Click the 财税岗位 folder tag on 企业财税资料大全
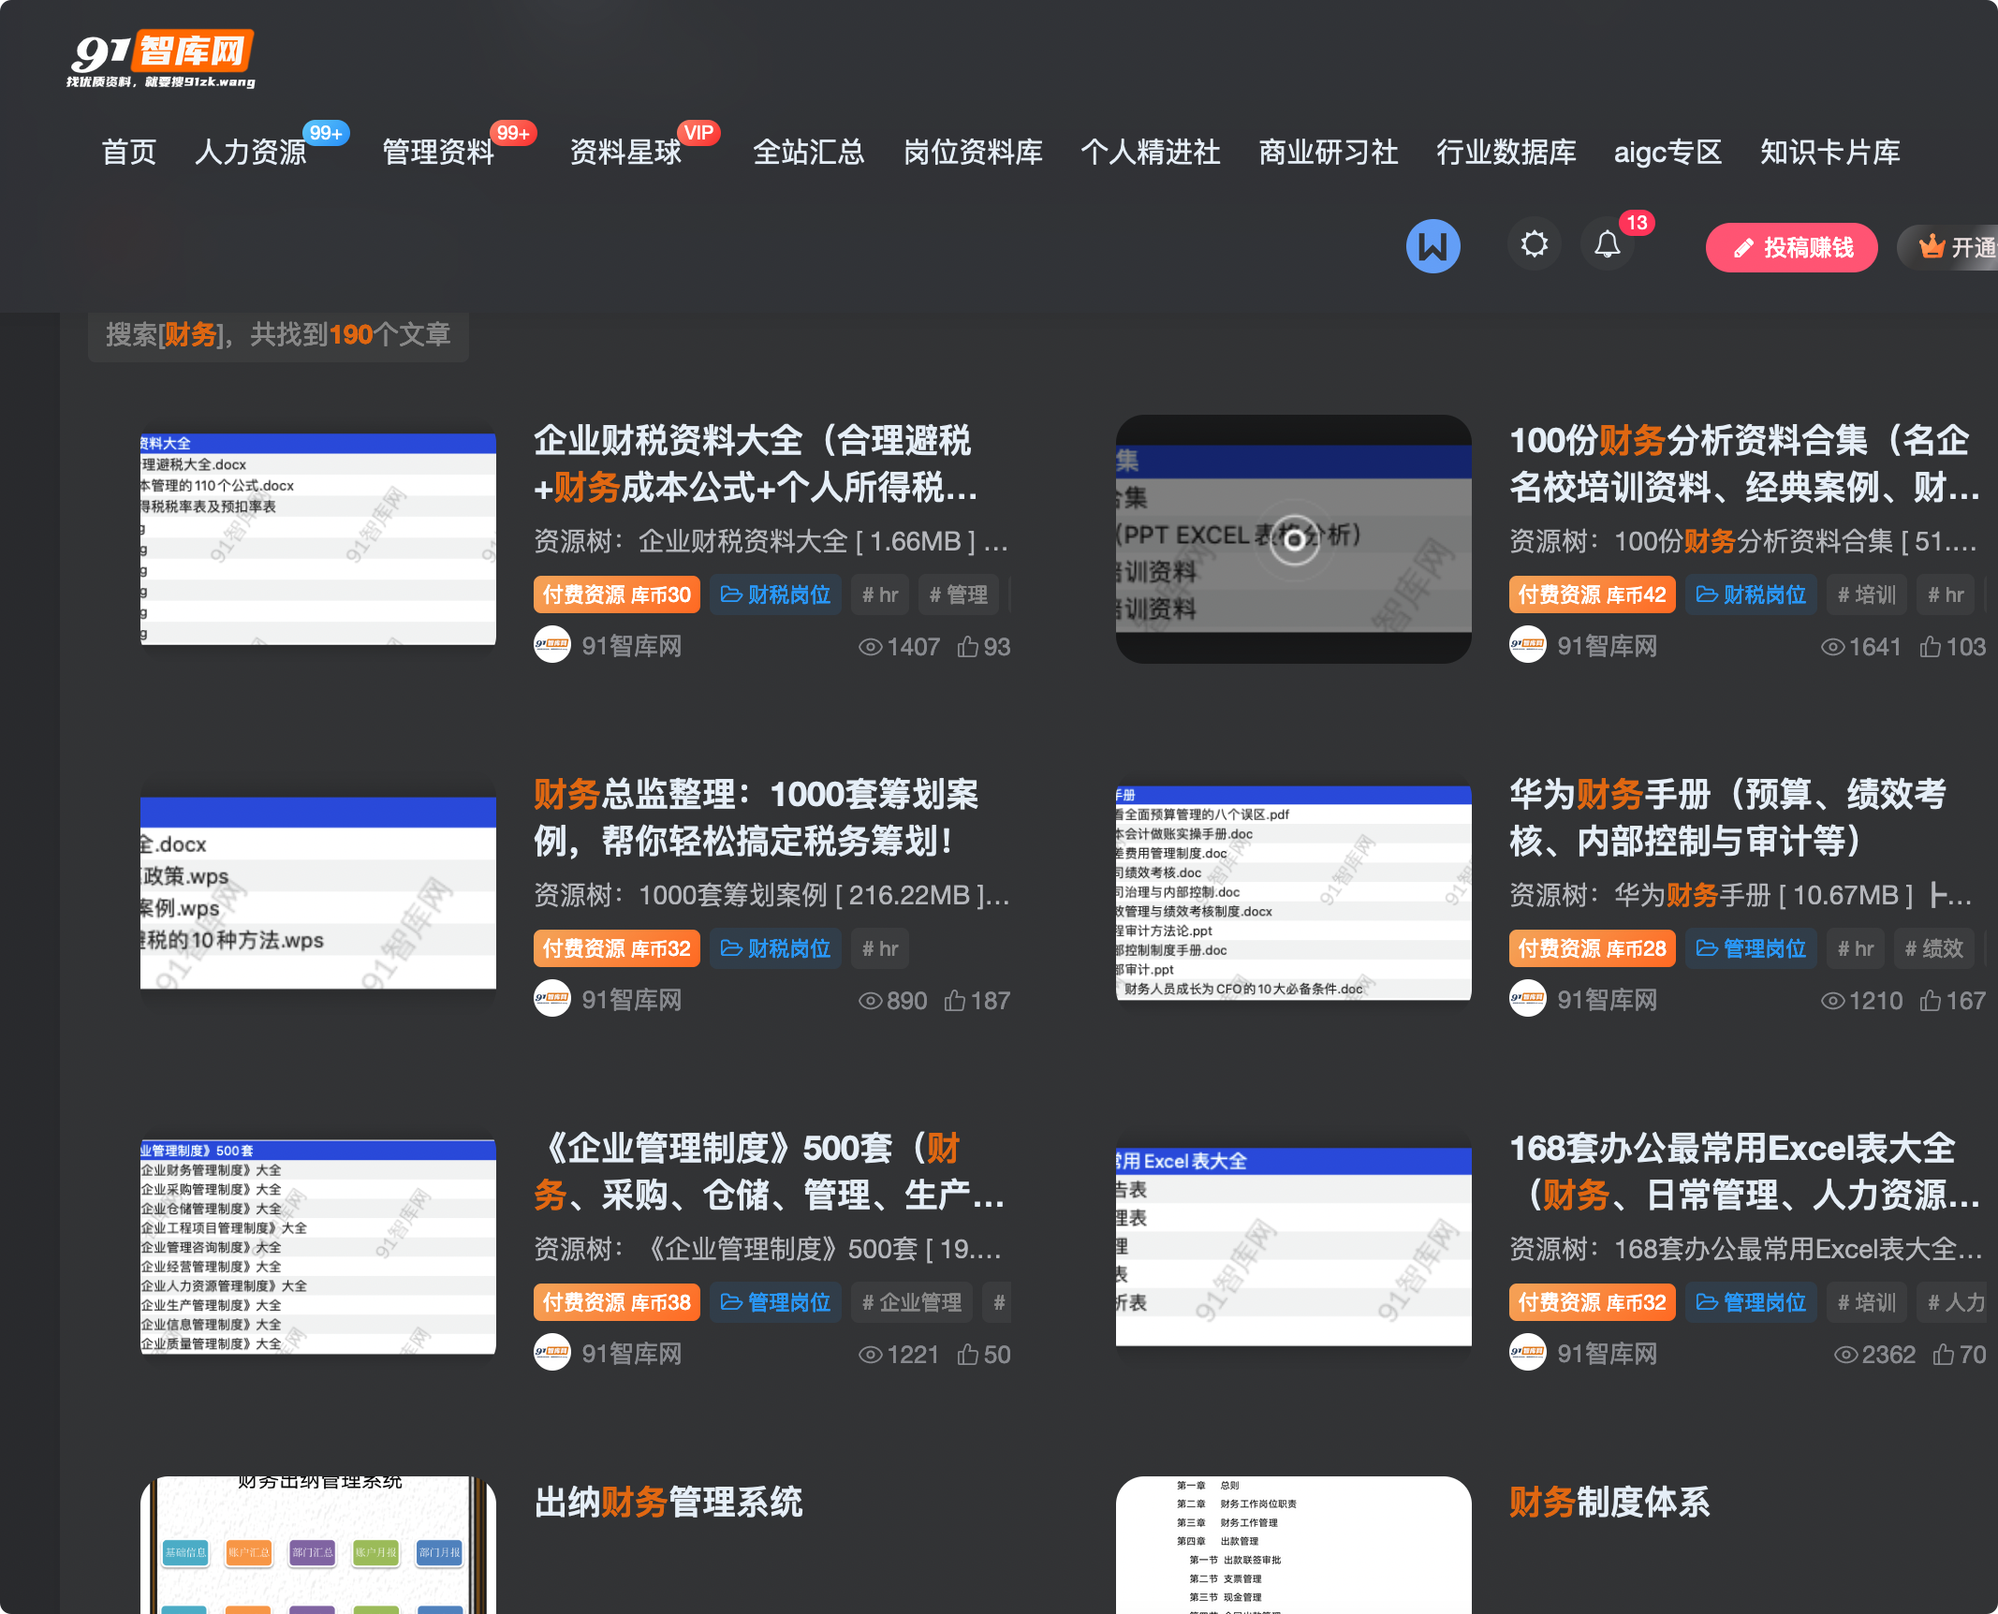 pyautogui.click(x=775, y=595)
